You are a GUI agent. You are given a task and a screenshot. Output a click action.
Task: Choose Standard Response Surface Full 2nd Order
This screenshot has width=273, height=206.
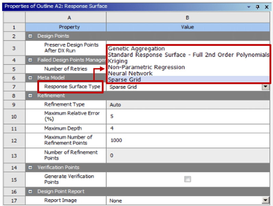click(188, 55)
